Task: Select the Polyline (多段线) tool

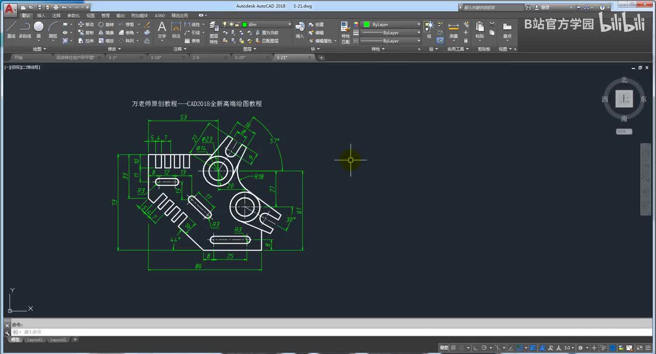Action: (x=25, y=29)
